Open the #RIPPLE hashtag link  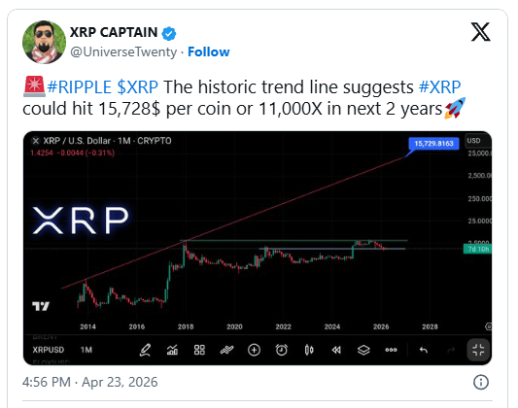(x=80, y=87)
